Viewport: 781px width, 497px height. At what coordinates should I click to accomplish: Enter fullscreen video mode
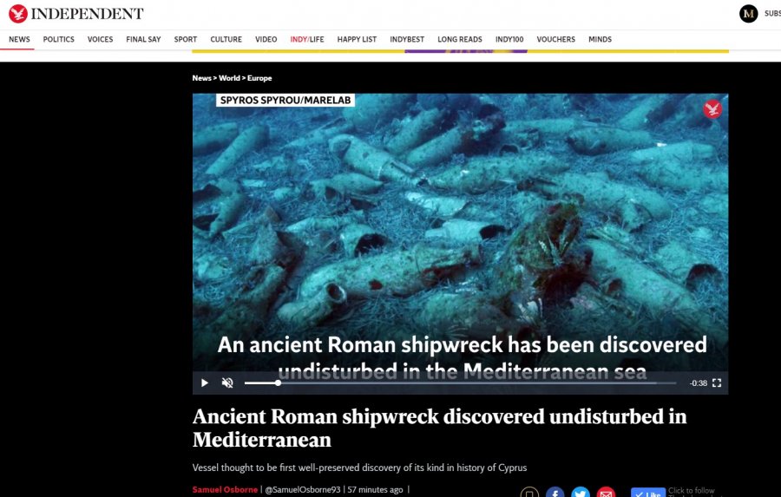tap(717, 383)
